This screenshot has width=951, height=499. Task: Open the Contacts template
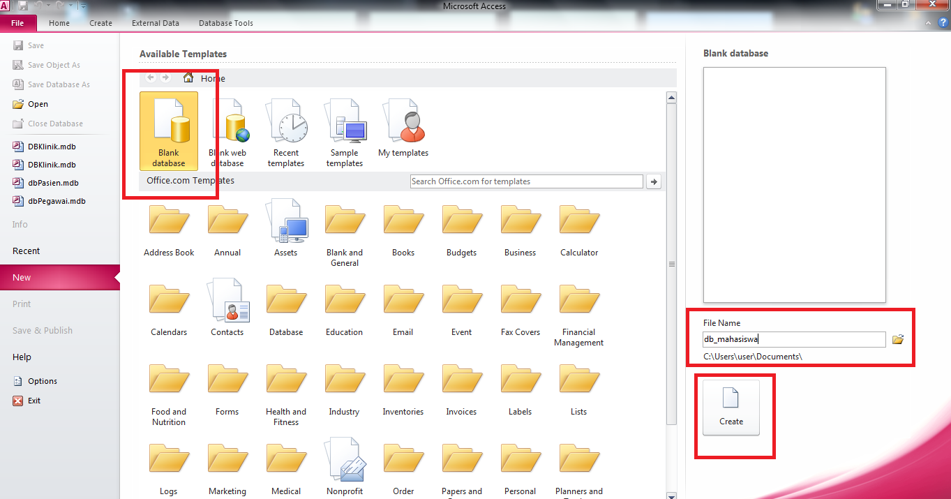pyautogui.click(x=227, y=308)
